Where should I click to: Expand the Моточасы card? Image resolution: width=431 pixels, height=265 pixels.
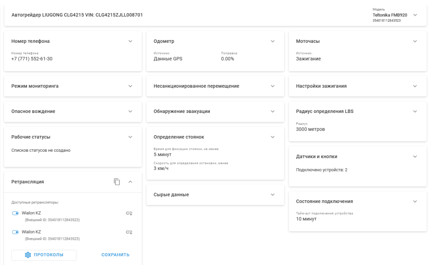415,41
